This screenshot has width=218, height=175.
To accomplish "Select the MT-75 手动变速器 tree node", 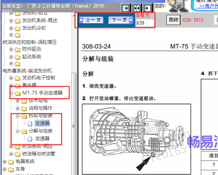I will tap(42, 93).
